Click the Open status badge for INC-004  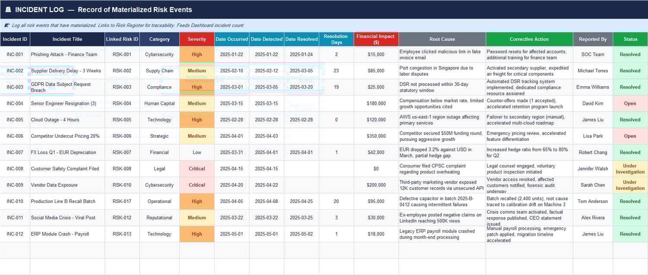(x=630, y=103)
